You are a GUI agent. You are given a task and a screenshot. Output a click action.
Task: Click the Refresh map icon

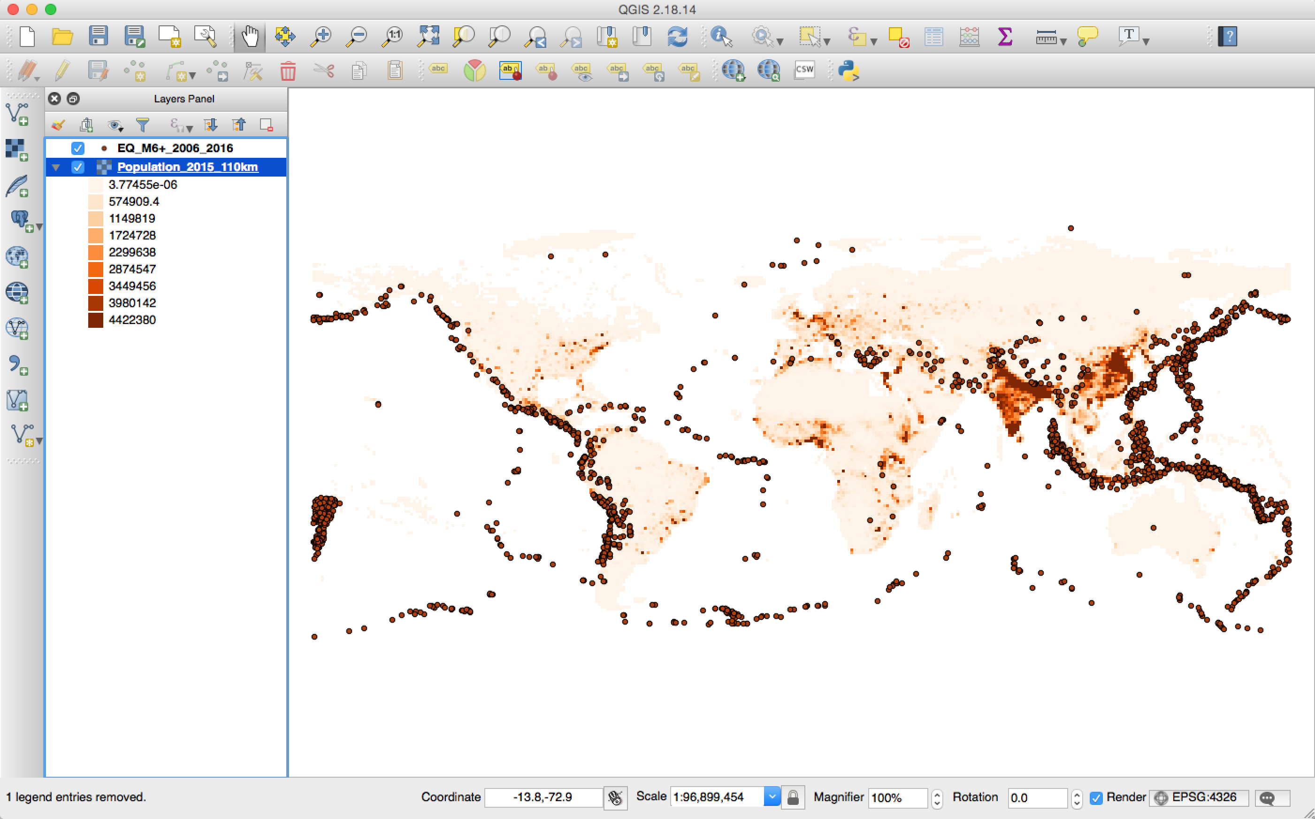[x=677, y=37]
